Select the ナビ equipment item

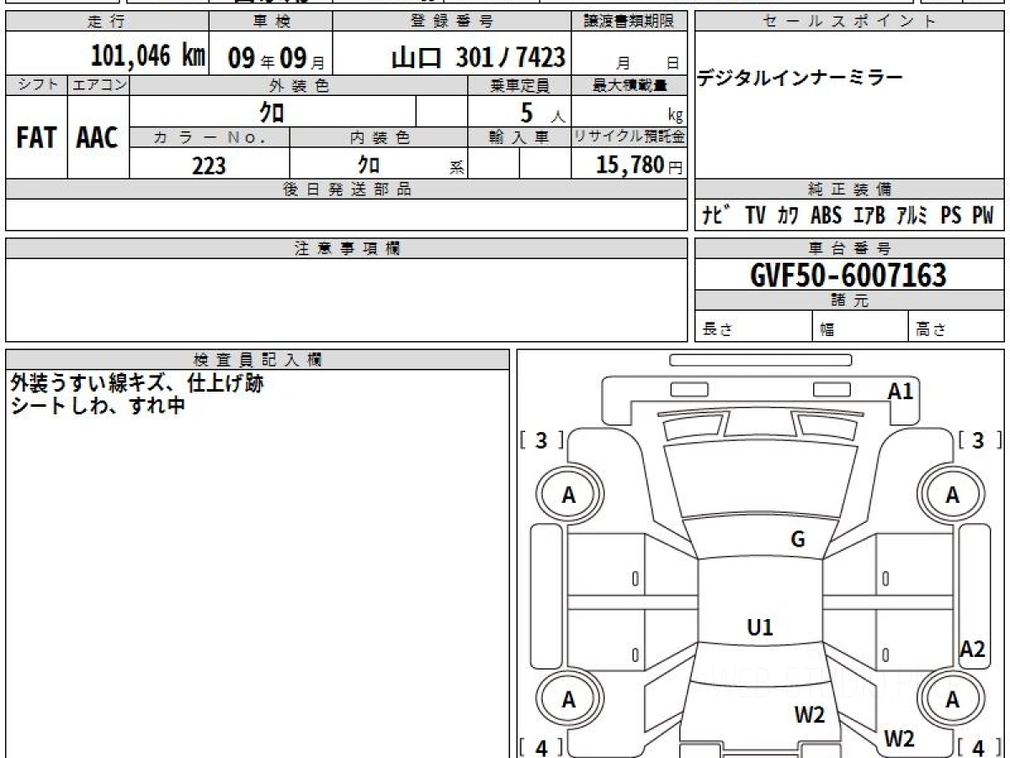[716, 216]
